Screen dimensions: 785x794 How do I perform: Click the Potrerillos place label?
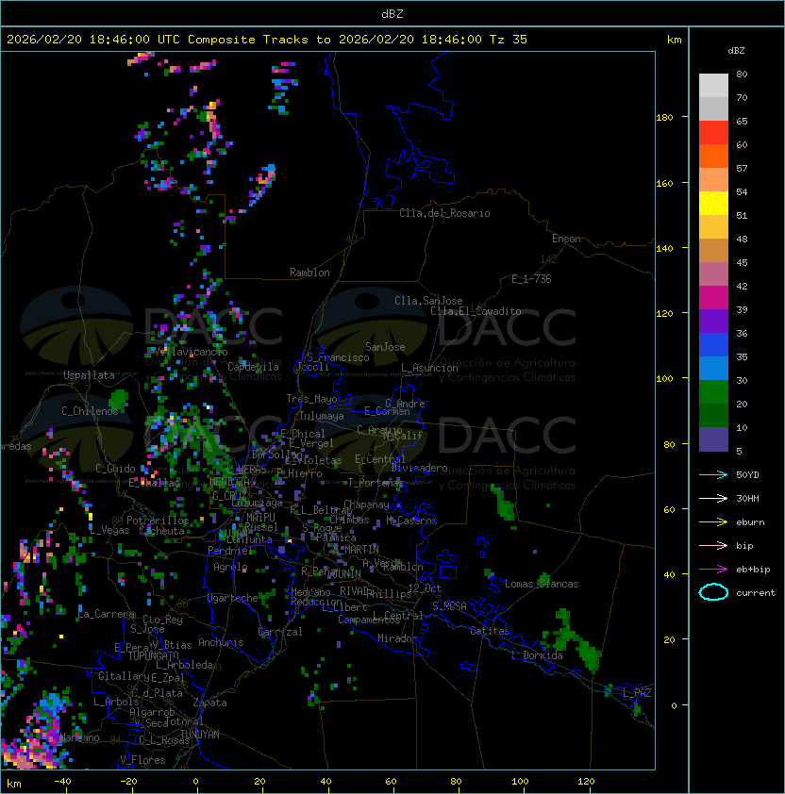pyautogui.click(x=158, y=521)
